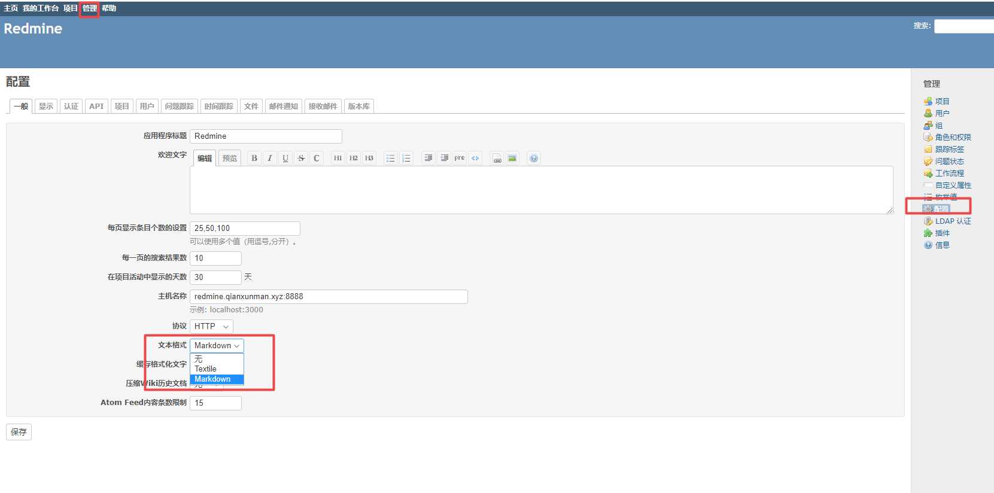Insert H2 heading in welcome text
This screenshot has height=493, width=994.
tap(354, 158)
